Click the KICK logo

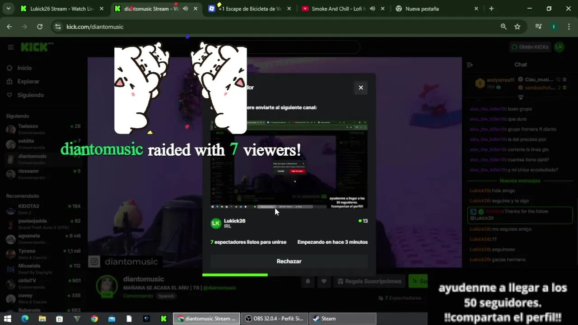coord(37,47)
